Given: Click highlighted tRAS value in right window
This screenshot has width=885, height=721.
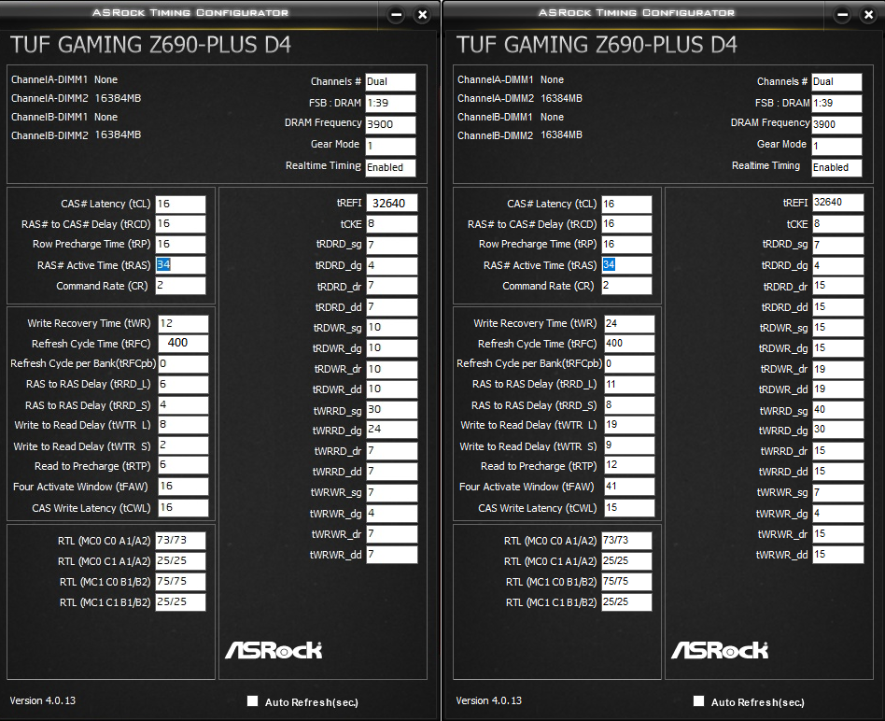Looking at the screenshot, I should coord(609,265).
